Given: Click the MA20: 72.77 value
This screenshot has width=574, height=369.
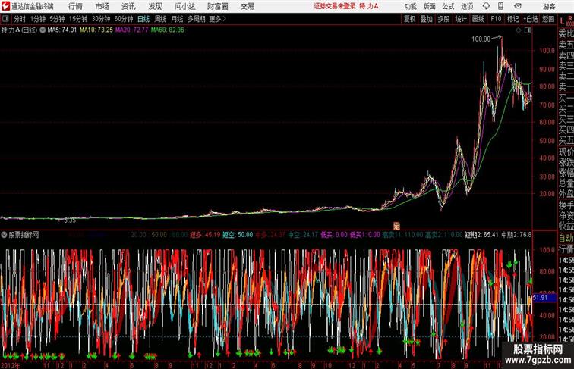Looking at the screenshot, I should coord(132,30).
